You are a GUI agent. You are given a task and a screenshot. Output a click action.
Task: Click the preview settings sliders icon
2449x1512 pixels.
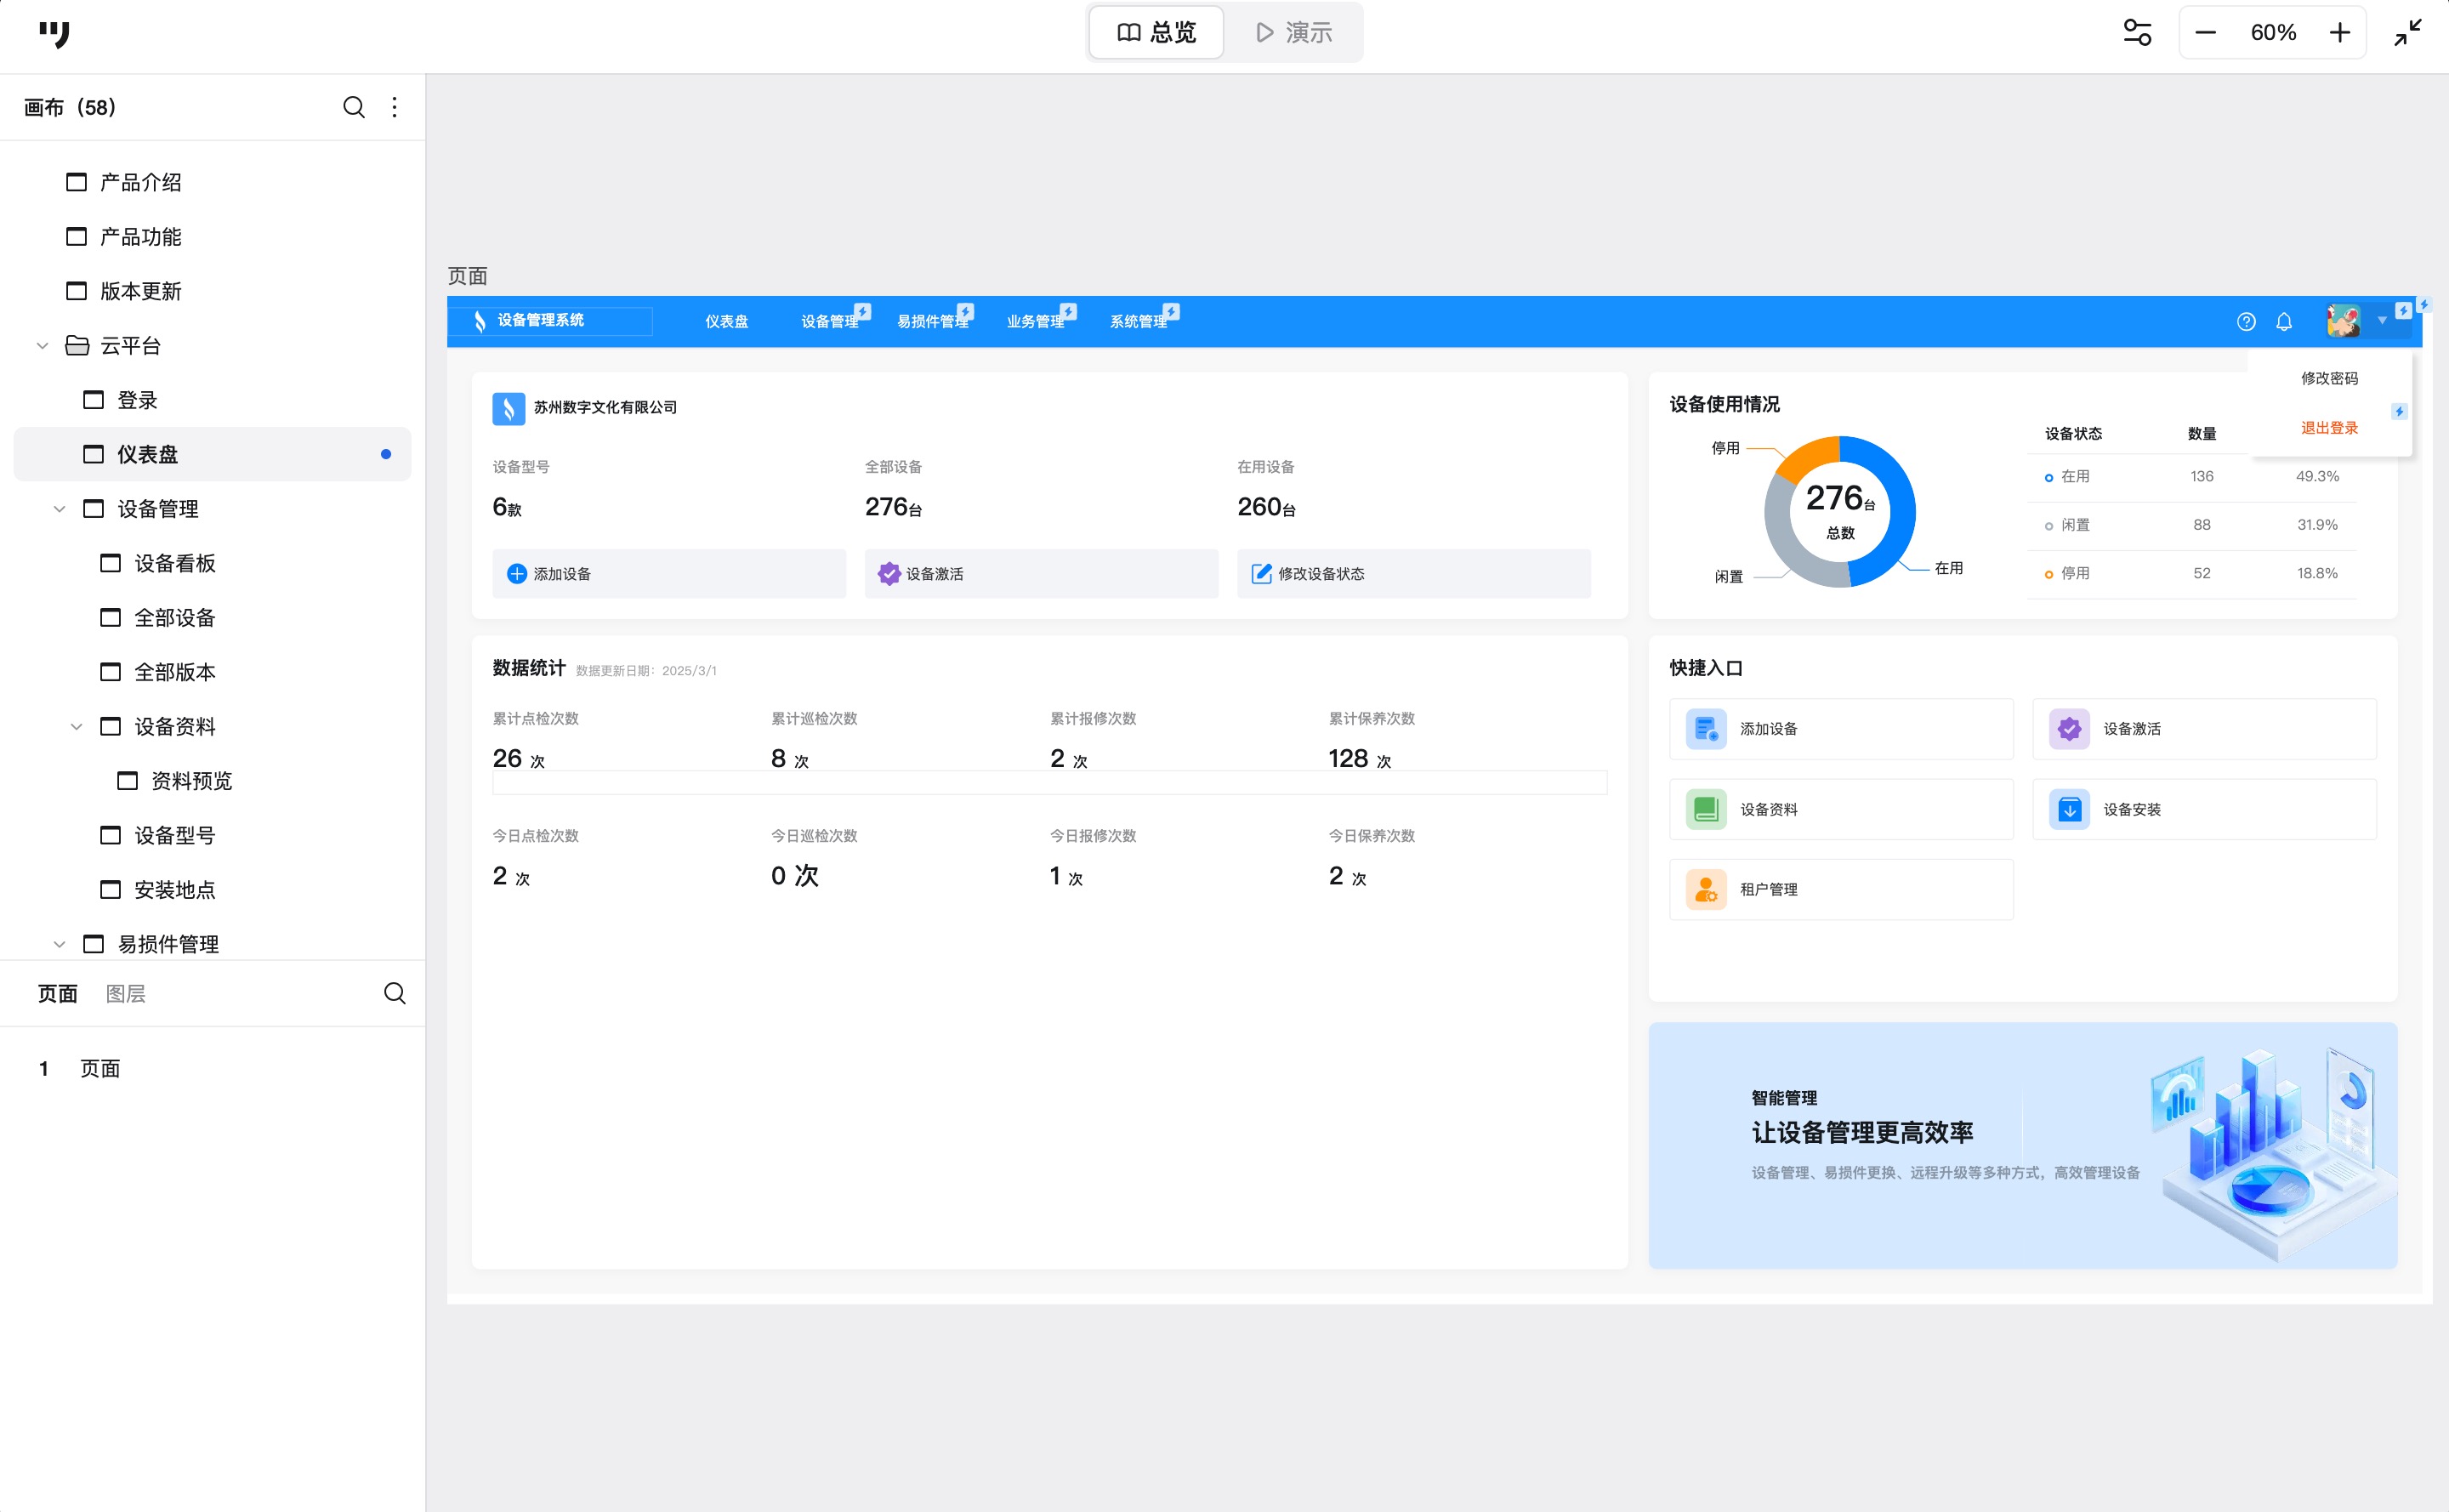pos(2137,33)
